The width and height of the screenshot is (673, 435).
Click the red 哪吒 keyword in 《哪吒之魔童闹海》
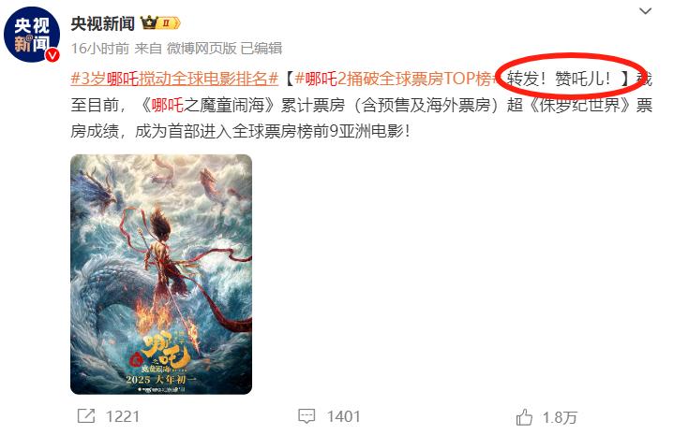pos(168,105)
